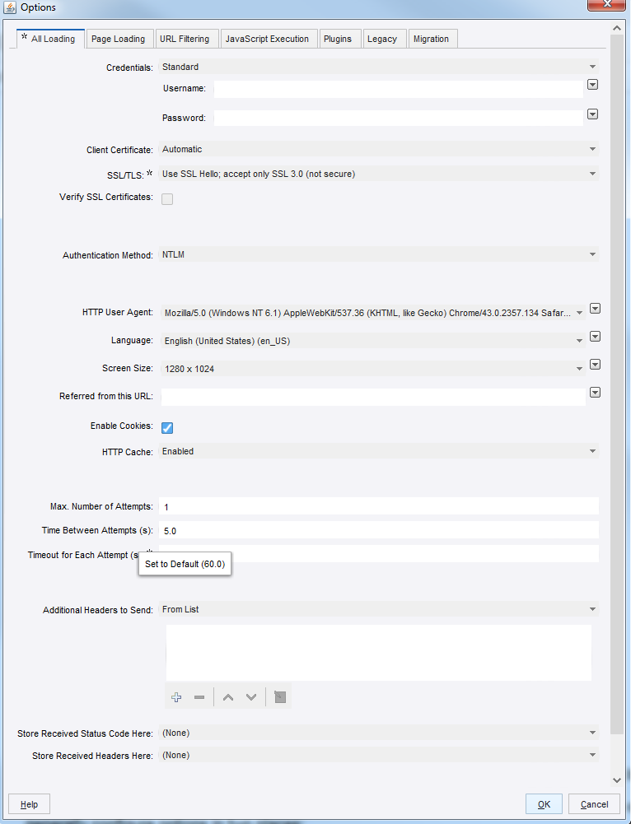This screenshot has width=631, height=824.
Task: Open the JavaScript Execution tab
Action: click(267, 39)
